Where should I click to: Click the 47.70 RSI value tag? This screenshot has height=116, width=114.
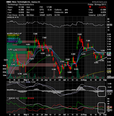pos(110,25)
